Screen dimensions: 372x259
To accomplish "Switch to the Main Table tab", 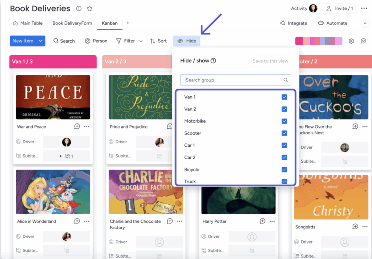I will click(28, 23).
